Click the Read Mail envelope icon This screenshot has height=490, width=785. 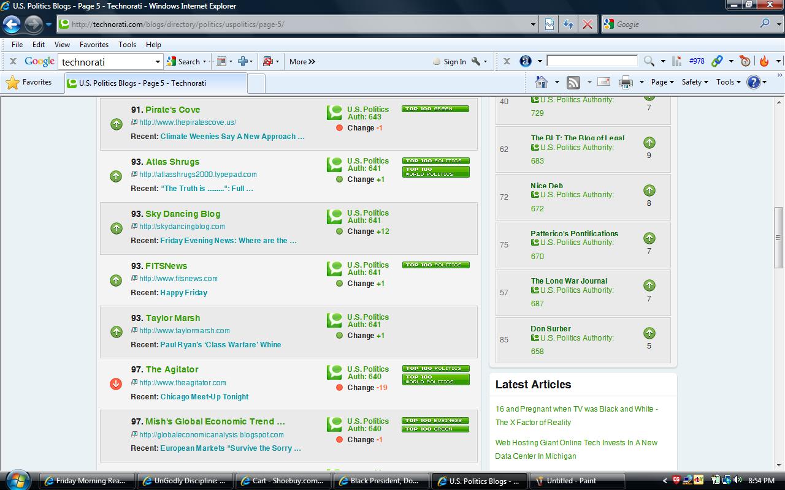(603, 82)
